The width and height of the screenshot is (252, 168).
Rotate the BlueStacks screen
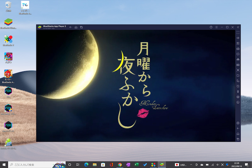pos(238,86)
